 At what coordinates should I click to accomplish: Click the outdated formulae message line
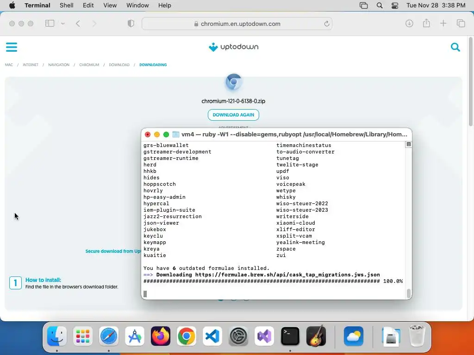click(206, 269)
